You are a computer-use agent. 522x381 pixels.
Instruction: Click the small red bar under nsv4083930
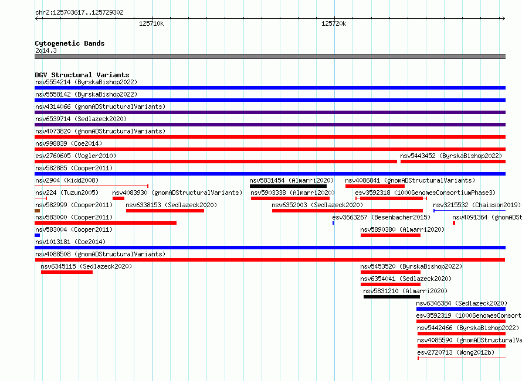tap(118, 198)
